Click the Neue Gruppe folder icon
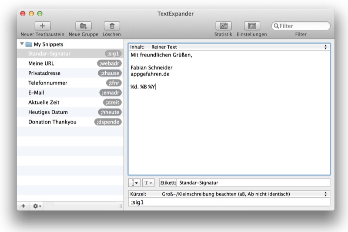This screenshot has width=348, height=232. [83, 26]
